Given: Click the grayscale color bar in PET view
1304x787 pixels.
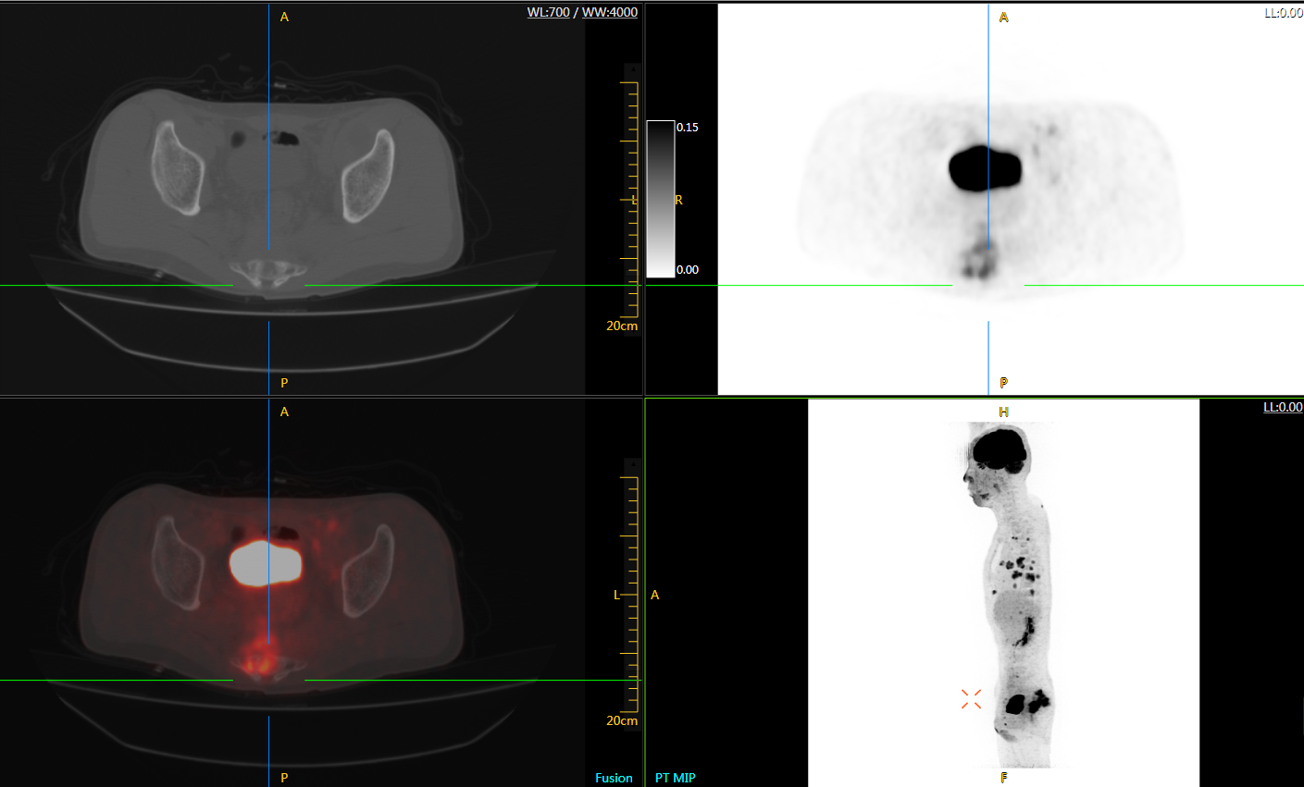Looking at the screenshot, I should [x=660, y=199].
